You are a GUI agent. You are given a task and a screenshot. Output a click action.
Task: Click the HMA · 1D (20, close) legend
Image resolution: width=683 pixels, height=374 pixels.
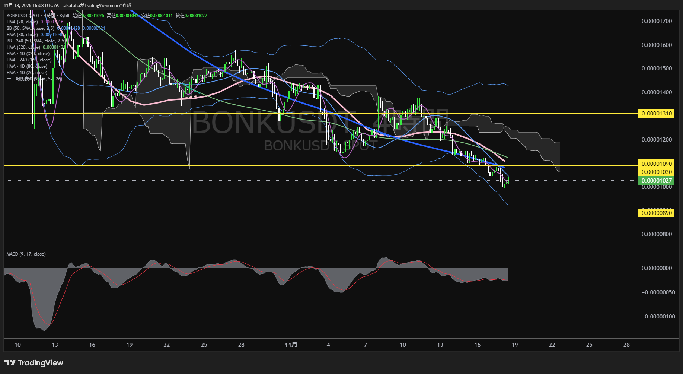pyautogui.click(x=27, y=73)
